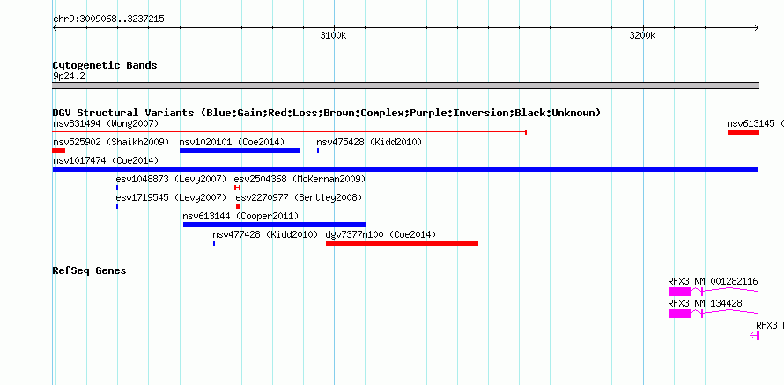The height and width of the screenshot is (385, 784).
Task: Select the tiny blue nsv475428 marker
Action: pos(318,151)
